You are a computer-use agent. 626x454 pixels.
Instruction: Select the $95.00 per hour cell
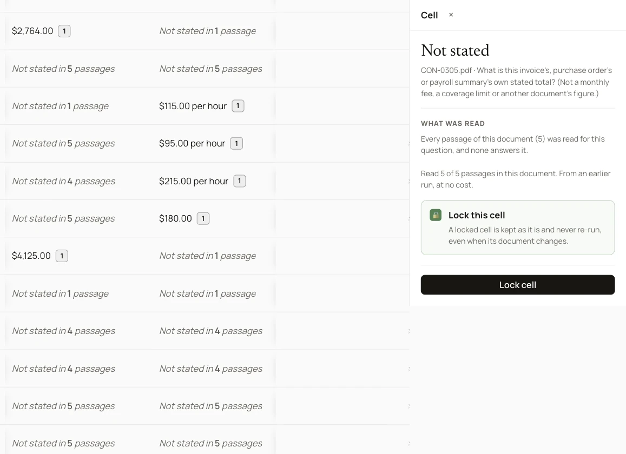pos(214,144)
